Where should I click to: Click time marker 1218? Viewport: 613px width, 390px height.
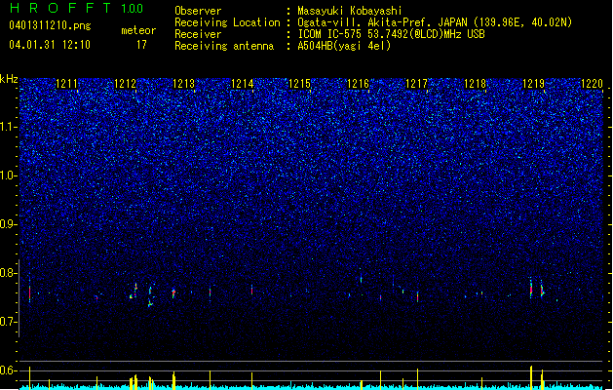click(x=475, y=84)
